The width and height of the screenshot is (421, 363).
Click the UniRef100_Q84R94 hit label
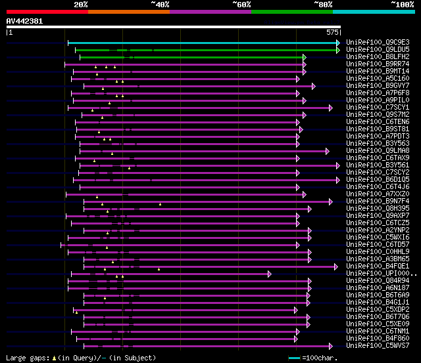coord(378,281)
